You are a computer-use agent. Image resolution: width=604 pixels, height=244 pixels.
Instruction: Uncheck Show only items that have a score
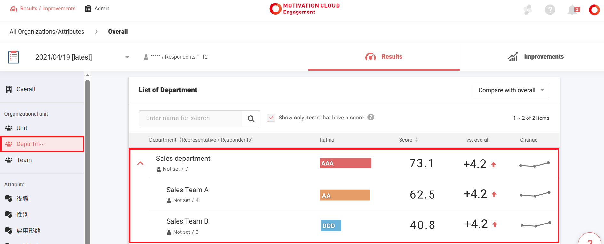point(271,118)
